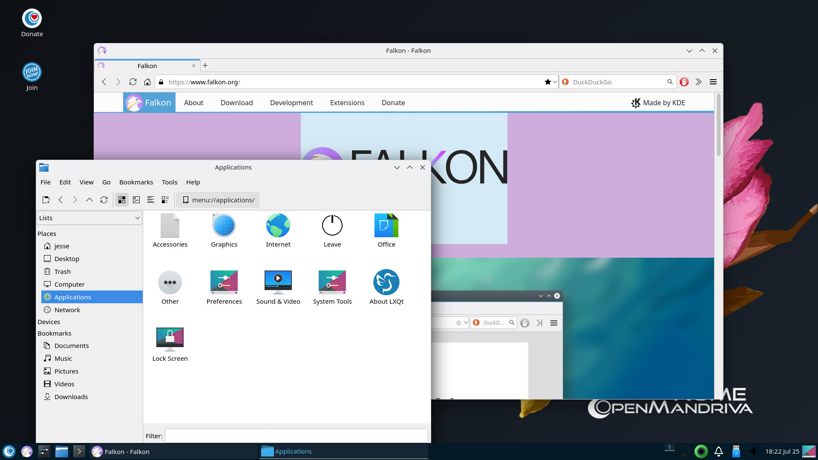The image size is (818, 460).
Task: Go back in the file manager
Action: 60,200
